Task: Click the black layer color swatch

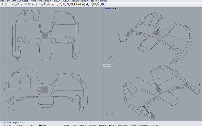Action: click(x=40, y=125)
